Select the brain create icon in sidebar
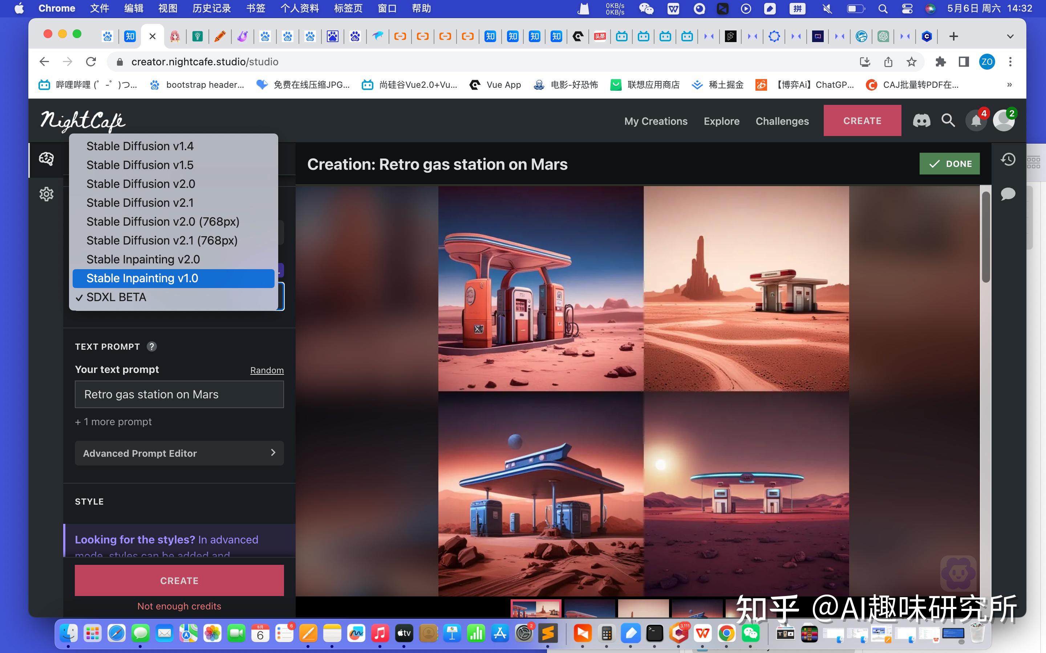1046x653 pixels. 46,159
